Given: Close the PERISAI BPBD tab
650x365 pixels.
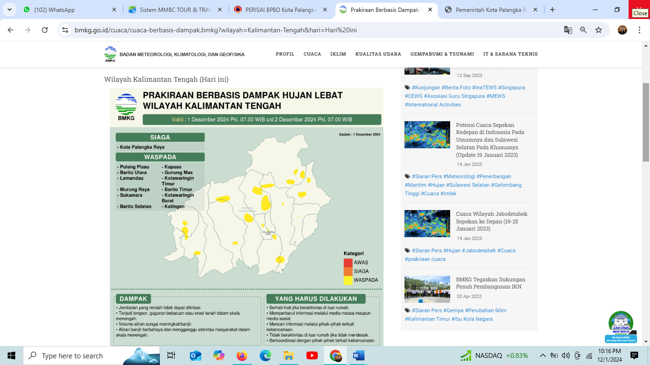Looking at the screenshot, I should [325, 10].
